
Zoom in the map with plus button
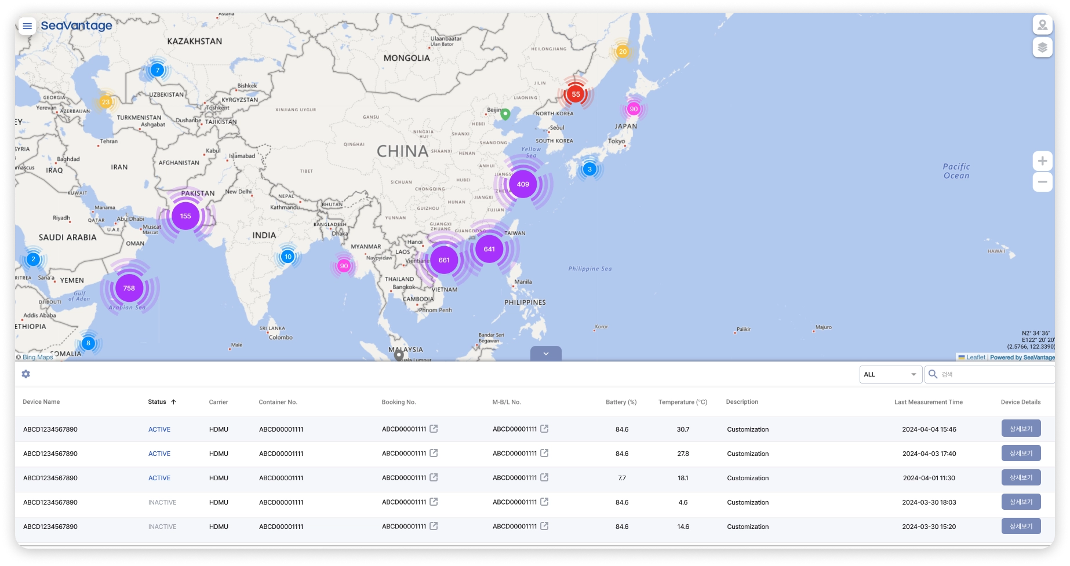[x=1042, y=161]
